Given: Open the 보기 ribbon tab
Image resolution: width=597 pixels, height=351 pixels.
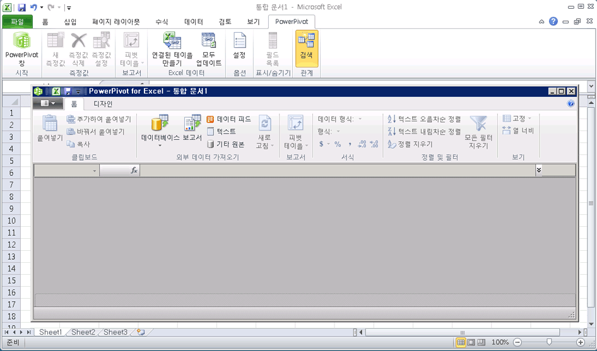Looking at the screenshot, I should tap(253, 21).
